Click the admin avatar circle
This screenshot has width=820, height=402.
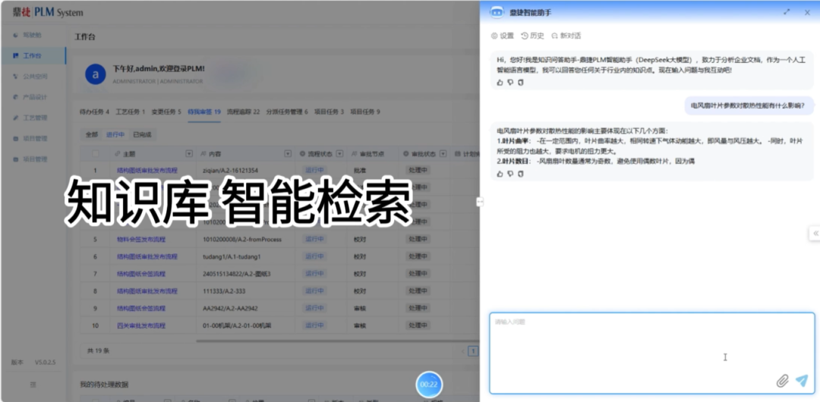click(95, 74)
